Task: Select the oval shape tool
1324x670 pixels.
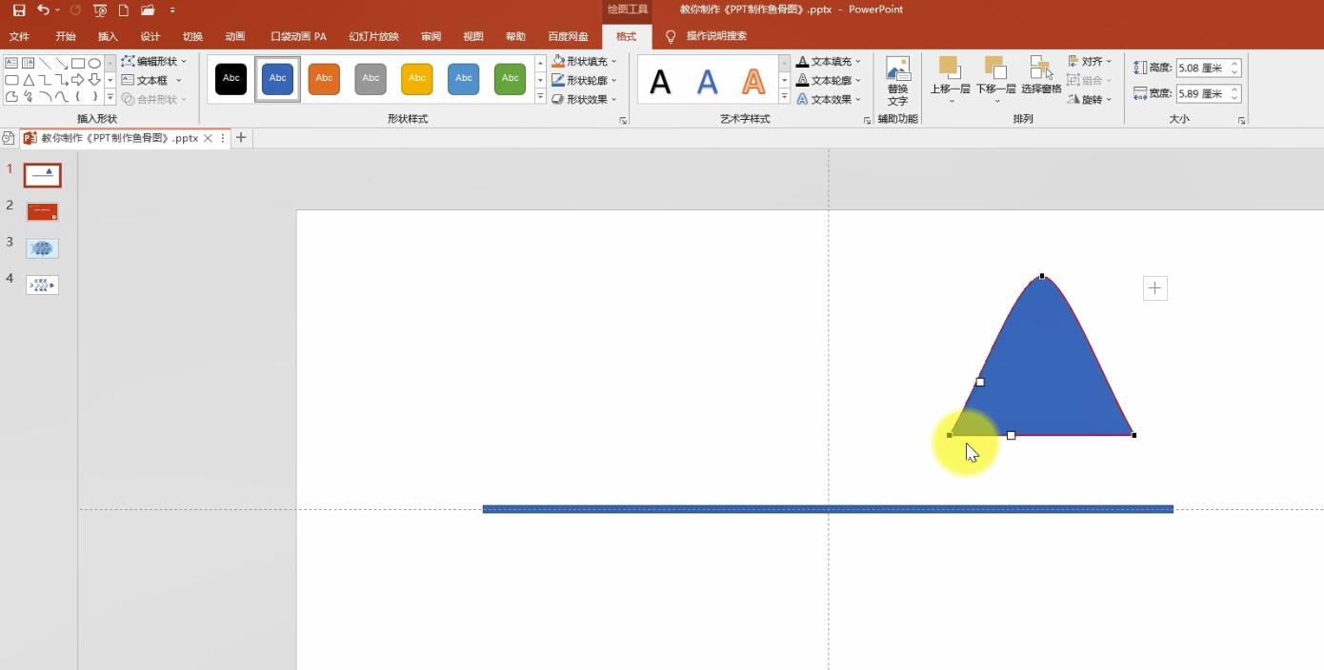Action: (x=96, y=62)
